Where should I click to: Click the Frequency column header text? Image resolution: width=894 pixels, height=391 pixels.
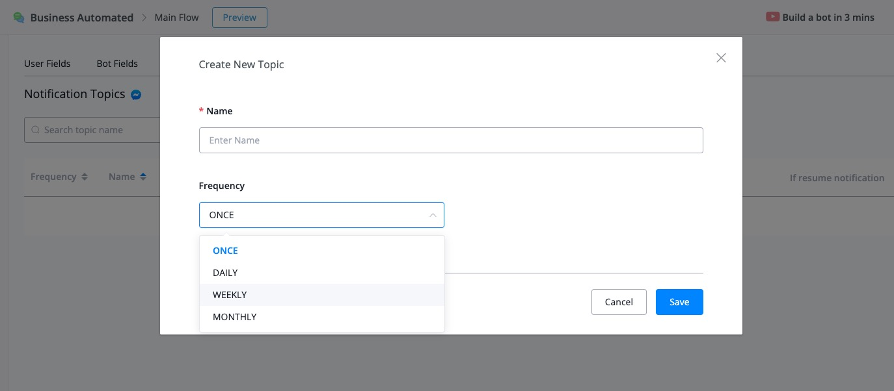pos(53,177)
